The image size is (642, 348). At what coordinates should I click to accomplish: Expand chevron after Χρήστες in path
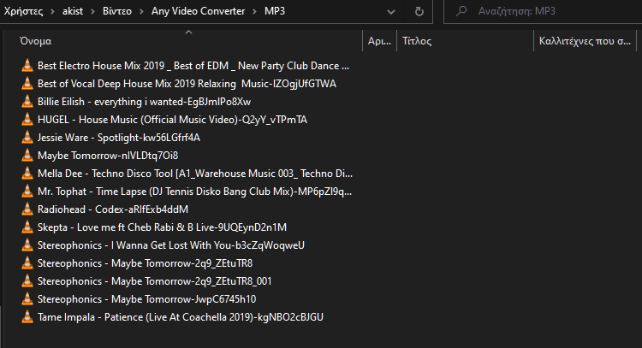pos(52,11)
